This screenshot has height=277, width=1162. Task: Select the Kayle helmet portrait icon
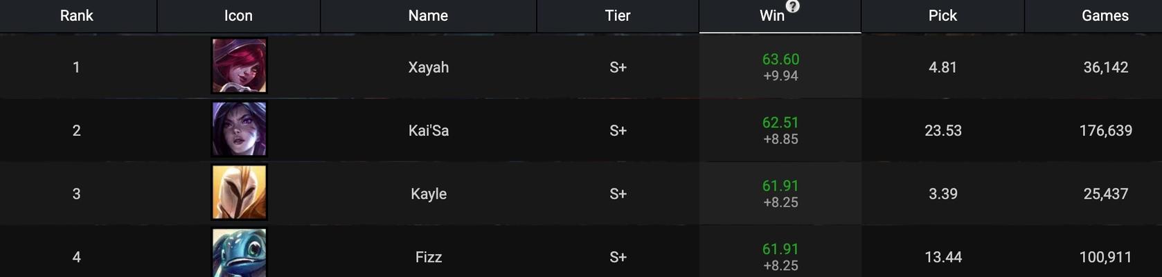[x=239, y=193]
